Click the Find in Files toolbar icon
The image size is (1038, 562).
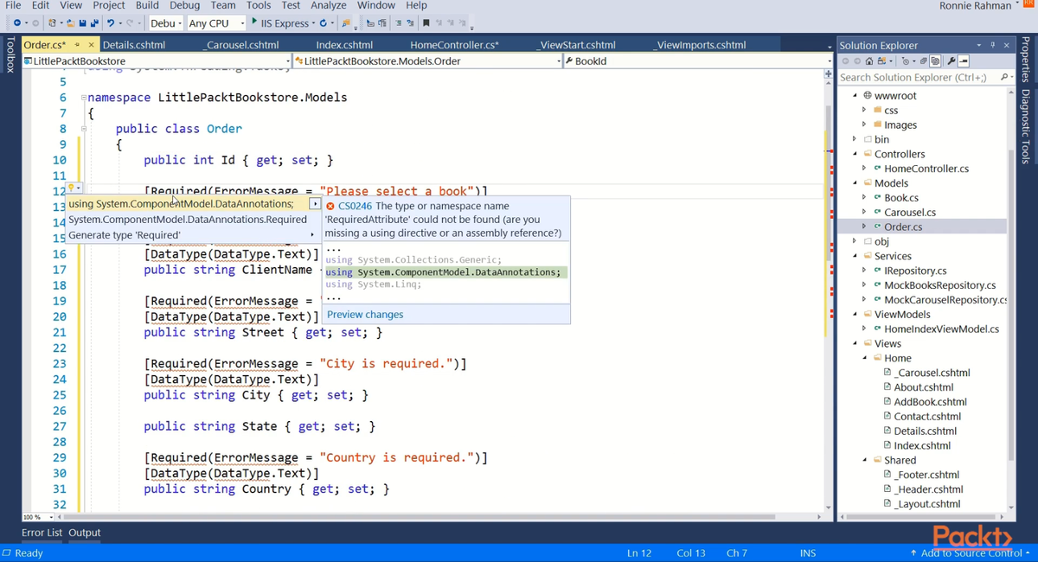tap(346, 22)
